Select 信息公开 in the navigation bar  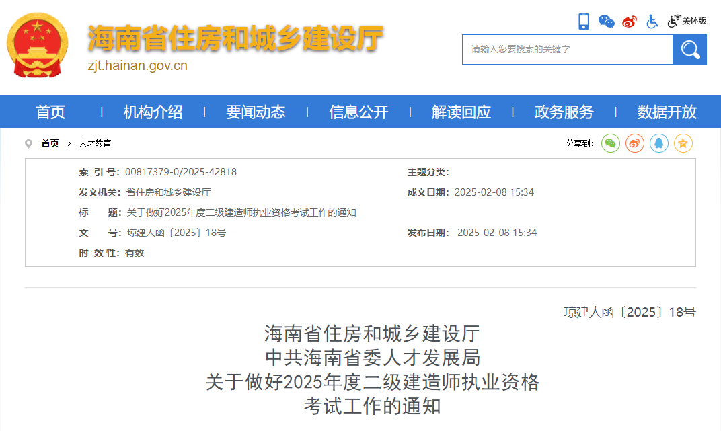coord(358,112)
